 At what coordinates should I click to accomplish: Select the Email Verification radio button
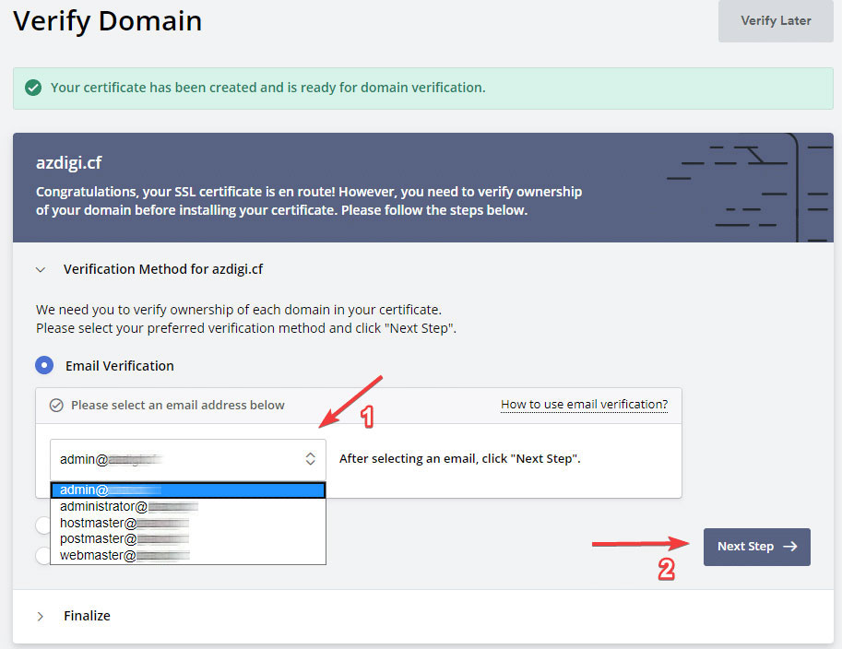pyautogui.click(x=44, y=365)
